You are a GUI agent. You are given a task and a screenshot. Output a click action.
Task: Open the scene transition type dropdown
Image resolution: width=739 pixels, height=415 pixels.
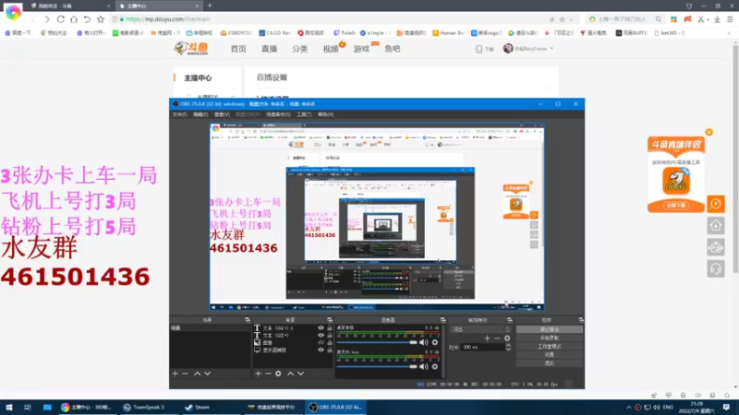[480, 329]
